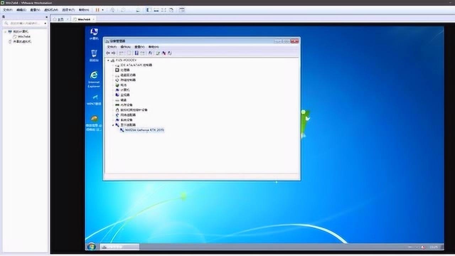Select the 系统设备 system devices category row
This screenshot has height=256, width=455.
pyautogui.click(x=124, y=120)
